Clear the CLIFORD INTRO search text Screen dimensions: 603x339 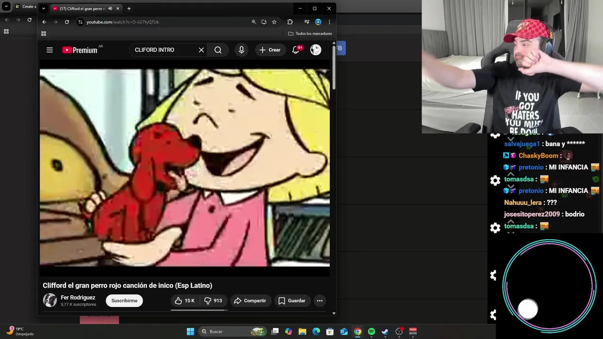(x=201, y=50)
